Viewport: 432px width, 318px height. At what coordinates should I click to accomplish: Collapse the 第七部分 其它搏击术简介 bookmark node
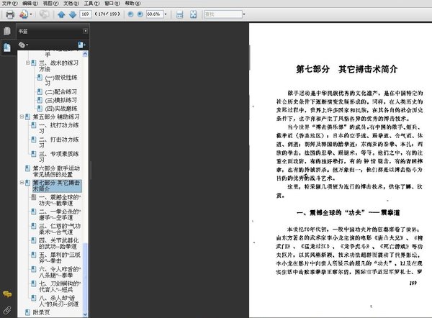22,183
